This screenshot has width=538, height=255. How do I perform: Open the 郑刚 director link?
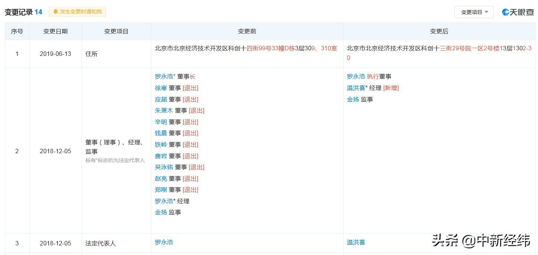click(x=161, y=189)
